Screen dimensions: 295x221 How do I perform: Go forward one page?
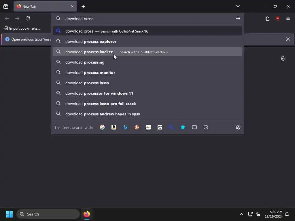[x=17, y=18]
